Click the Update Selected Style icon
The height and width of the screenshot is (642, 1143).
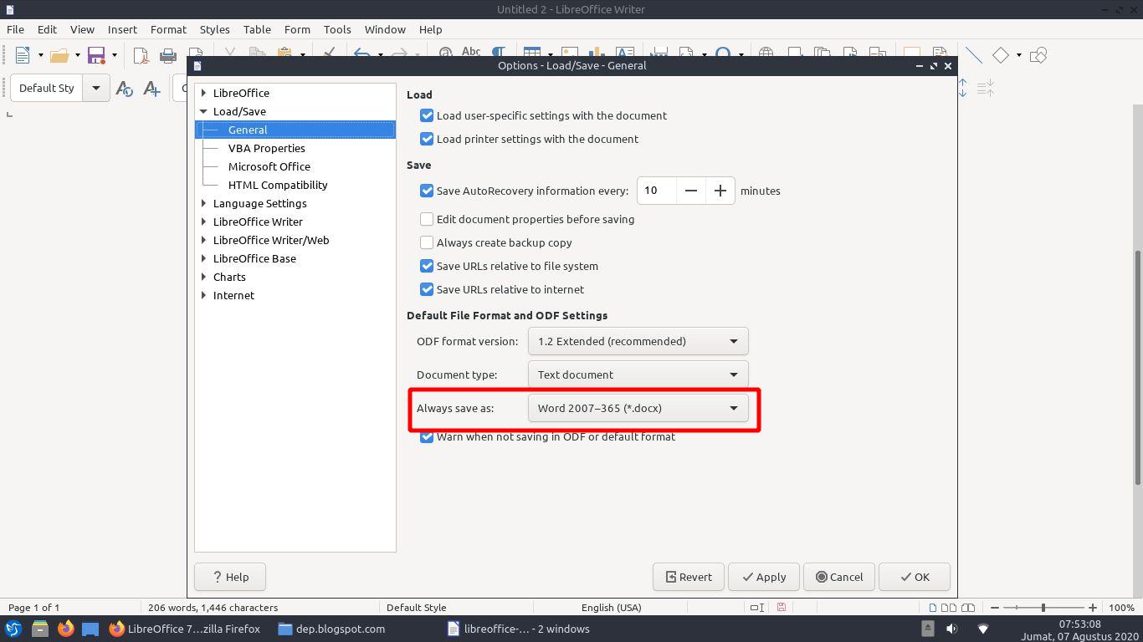pos(125,88)
